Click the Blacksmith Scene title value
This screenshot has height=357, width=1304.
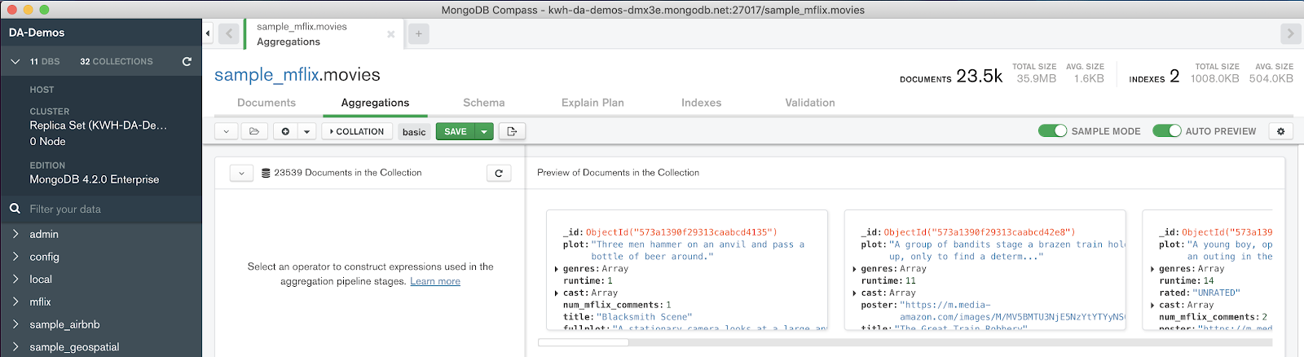pos(644,317)
